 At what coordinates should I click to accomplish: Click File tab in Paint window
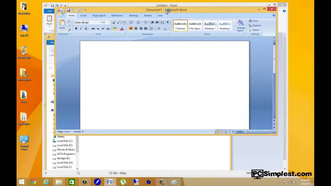pyautogui.click(x=49, y=11)
